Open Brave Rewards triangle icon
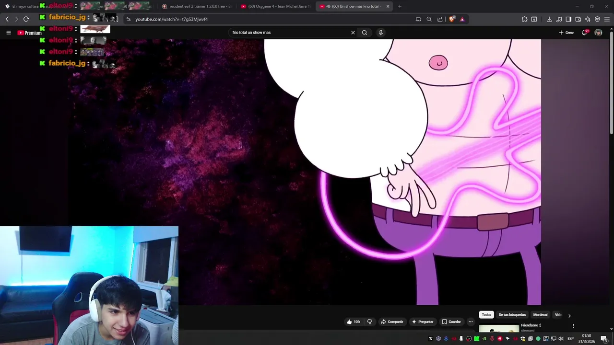 click(x=462, y=19)
